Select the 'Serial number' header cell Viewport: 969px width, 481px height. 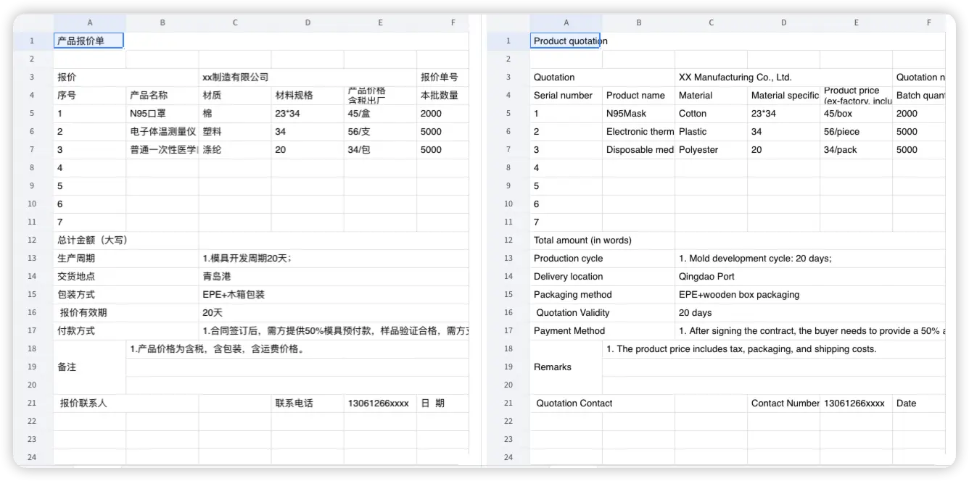click(x=566, y=95)
